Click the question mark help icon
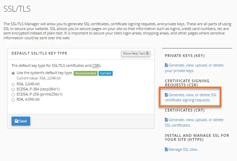The image size is (237, 161). [x=148, y=54]
